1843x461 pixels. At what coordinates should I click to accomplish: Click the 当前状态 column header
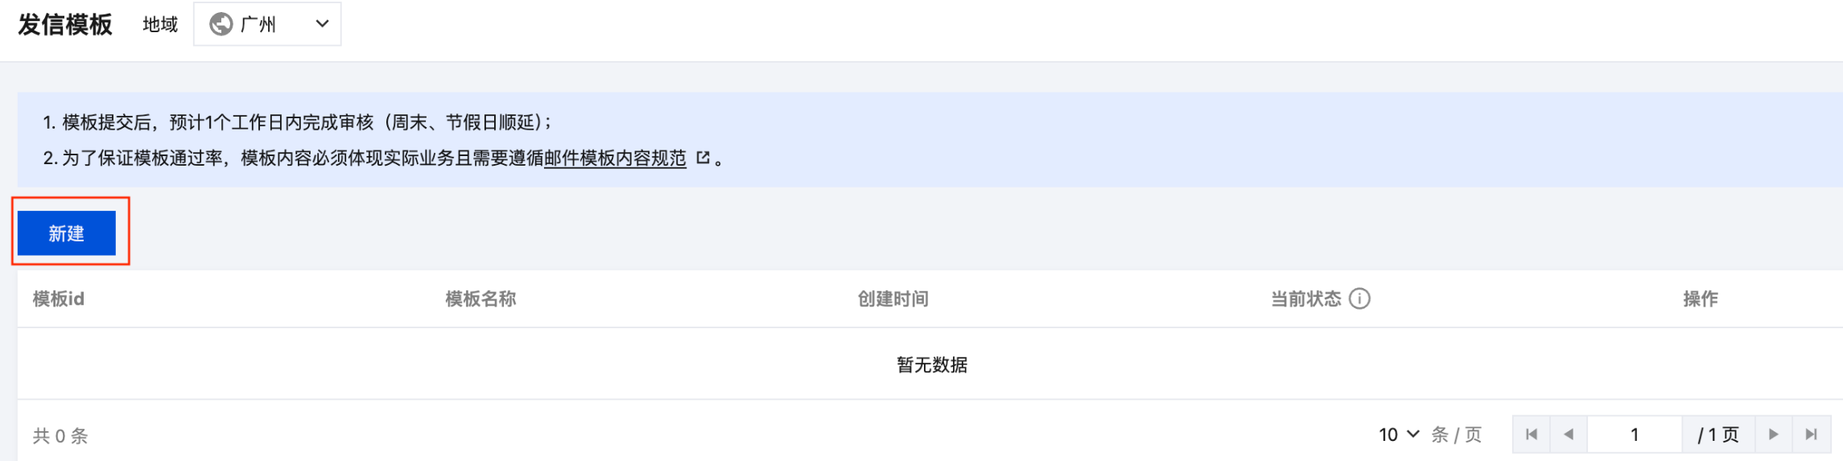pyautogui.click(x=1305, y=299)
